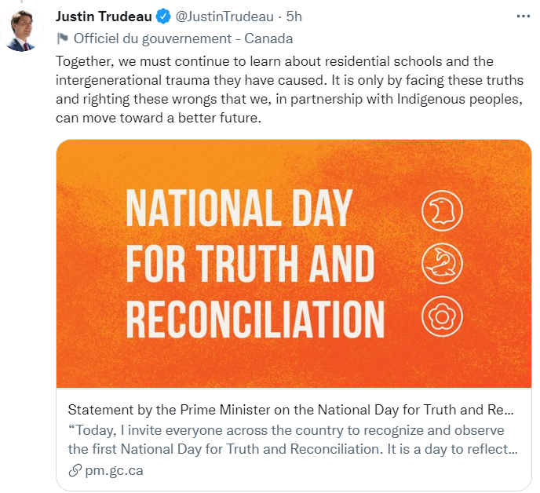Click the narwhal circle icon

tap(442, 264)
